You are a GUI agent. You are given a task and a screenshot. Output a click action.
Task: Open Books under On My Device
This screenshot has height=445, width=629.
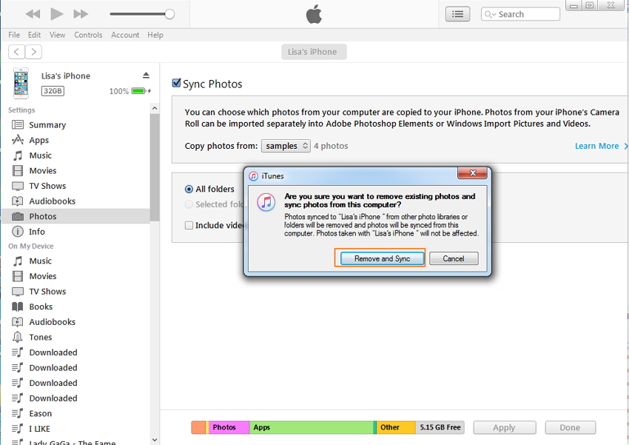[x=41, y=307]
